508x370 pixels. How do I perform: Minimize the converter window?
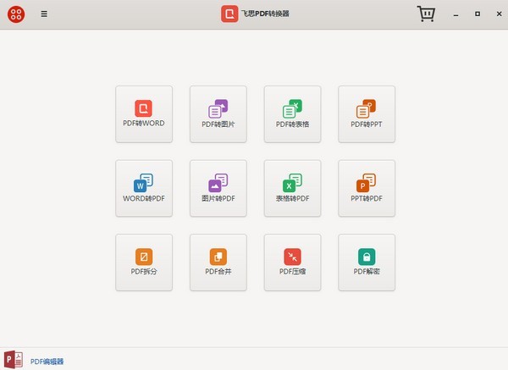(457, 14)
